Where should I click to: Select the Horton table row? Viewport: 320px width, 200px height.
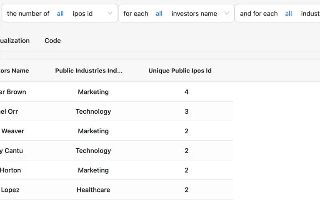pyautogui.click(x=117, y=170)
